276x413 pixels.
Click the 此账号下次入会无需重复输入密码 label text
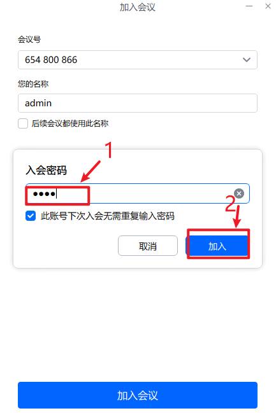tap(107, 216)
